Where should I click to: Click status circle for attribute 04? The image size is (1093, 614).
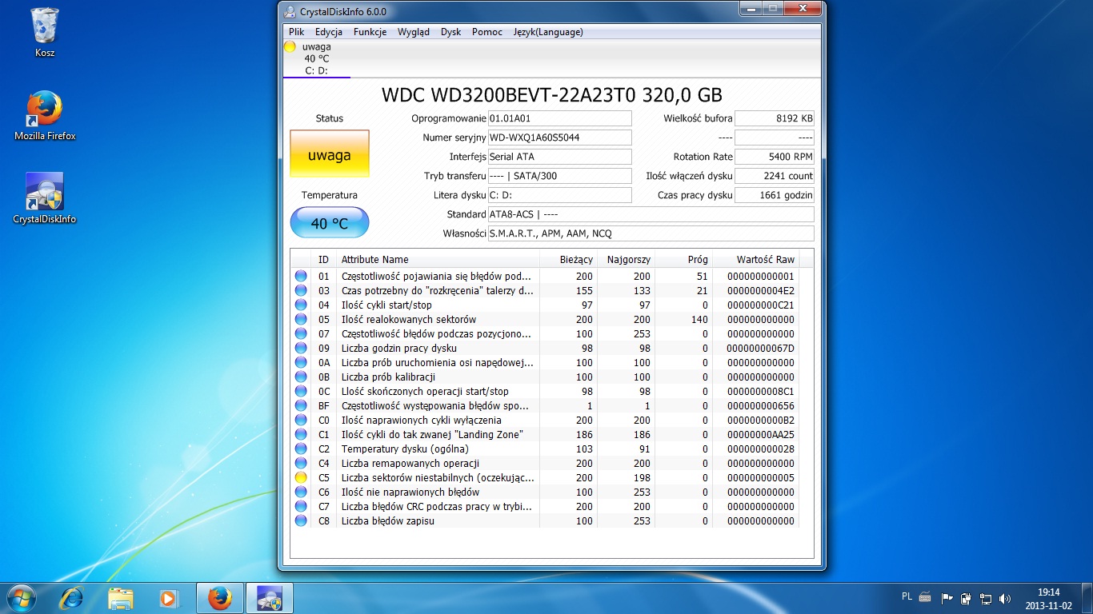click(x=301, y=305)
